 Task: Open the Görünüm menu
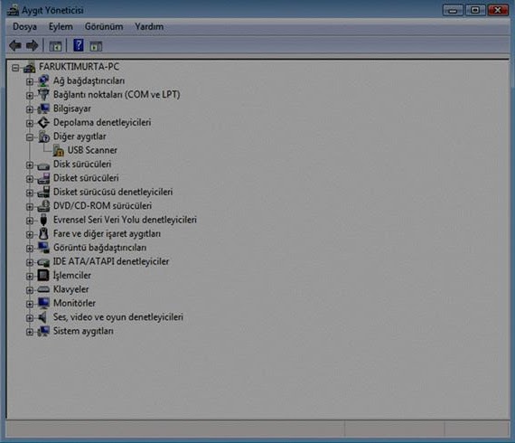pyautogui.click(x=104, y=26)
